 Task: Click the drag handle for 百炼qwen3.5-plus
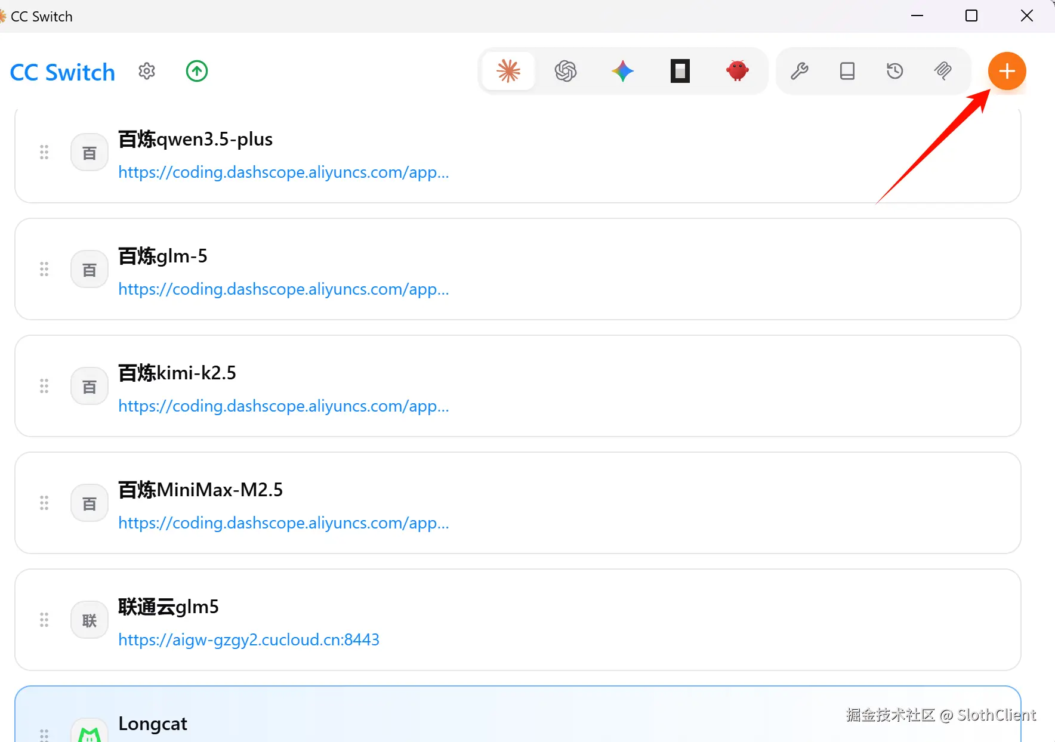(44, 152)
